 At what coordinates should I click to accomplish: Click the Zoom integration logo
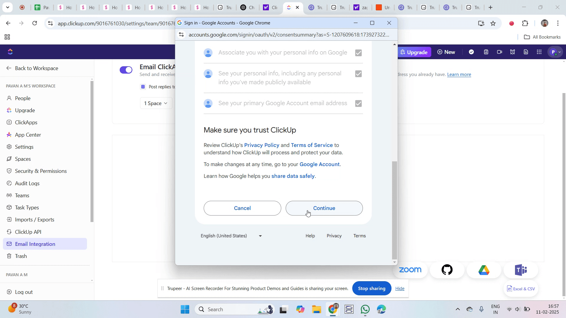point(410,270)
